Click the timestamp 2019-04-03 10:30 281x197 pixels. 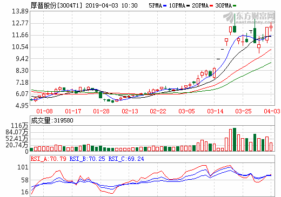point(111,5)
